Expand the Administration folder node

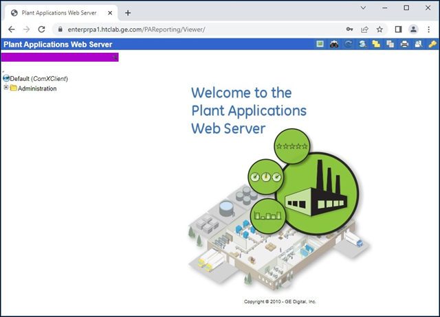pyautogui.click(x=6, y=87)
